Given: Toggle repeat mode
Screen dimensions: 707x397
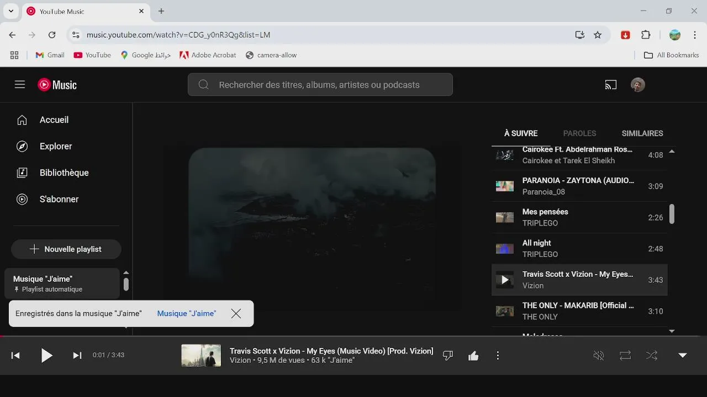Looking at the screenshot, I should (625, 356).
